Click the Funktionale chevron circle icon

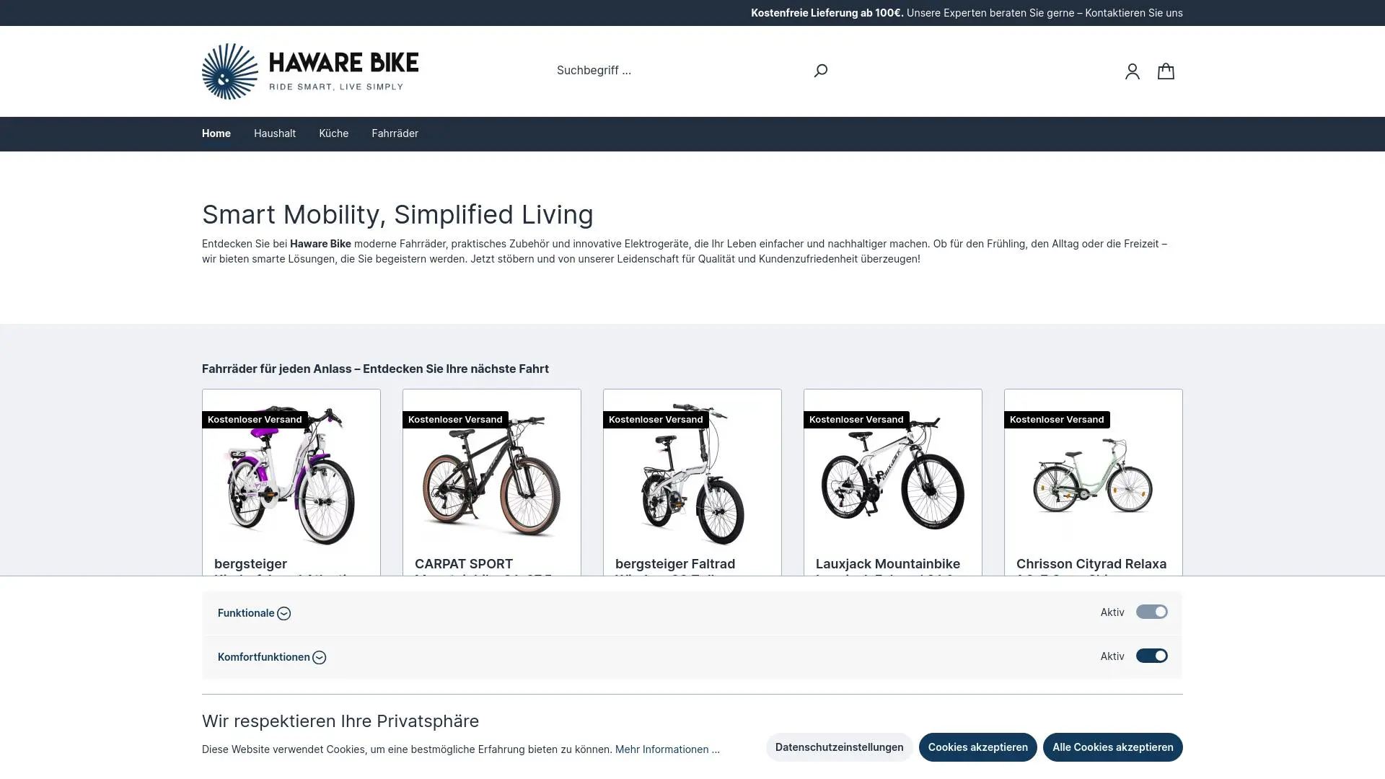pos(284,614)
